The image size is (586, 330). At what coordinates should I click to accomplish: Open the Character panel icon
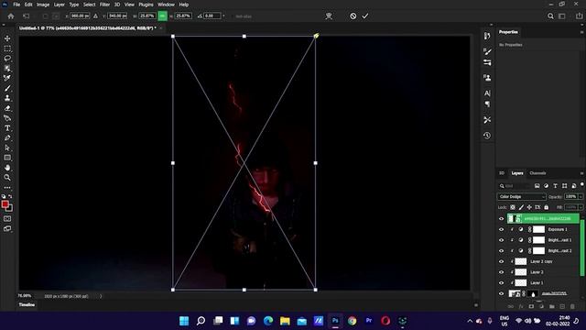[487, 93]
